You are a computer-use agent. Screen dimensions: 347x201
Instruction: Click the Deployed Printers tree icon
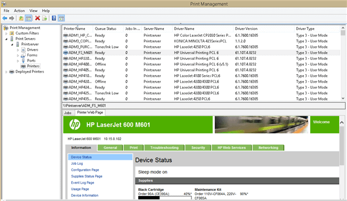click(x=12, y=71)
